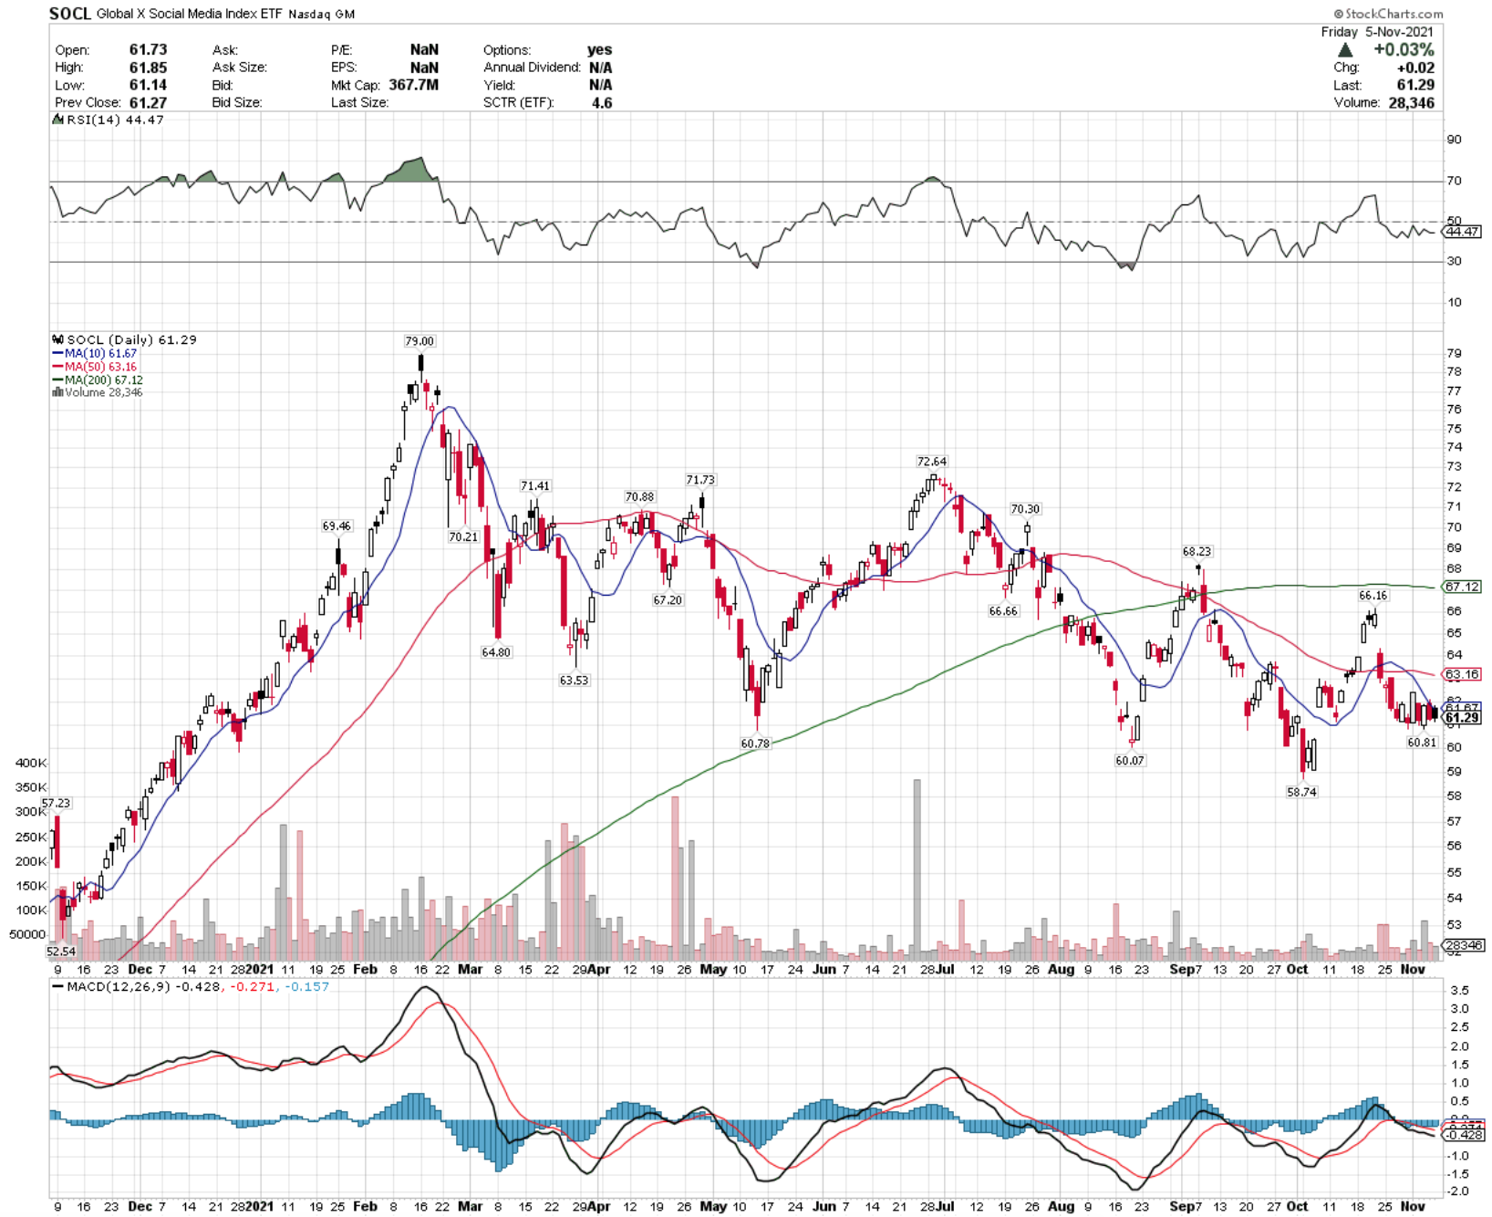Click the 66.66 price annotation
The height and width of the screenshot is (1217, 1492).
click(1003, 611)
